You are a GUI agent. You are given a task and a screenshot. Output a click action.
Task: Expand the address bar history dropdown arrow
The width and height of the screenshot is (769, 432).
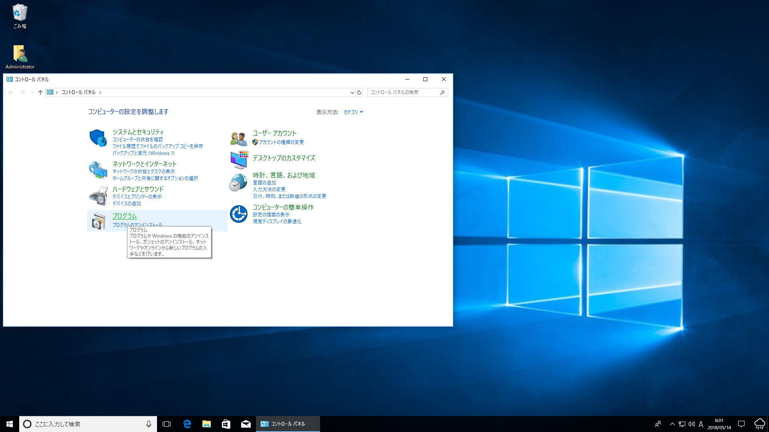tap(352, 92)
